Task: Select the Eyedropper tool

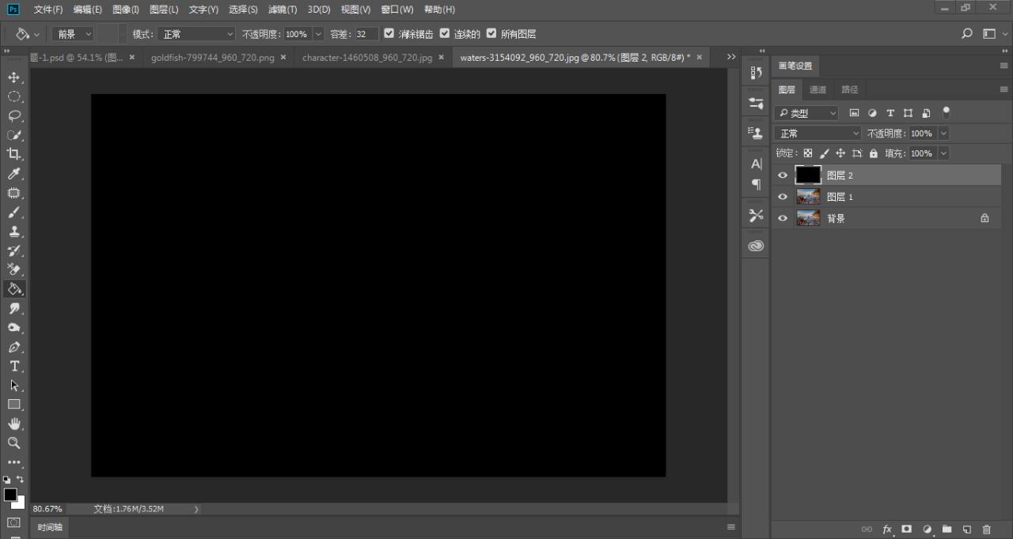Action: tap(13, 174)
